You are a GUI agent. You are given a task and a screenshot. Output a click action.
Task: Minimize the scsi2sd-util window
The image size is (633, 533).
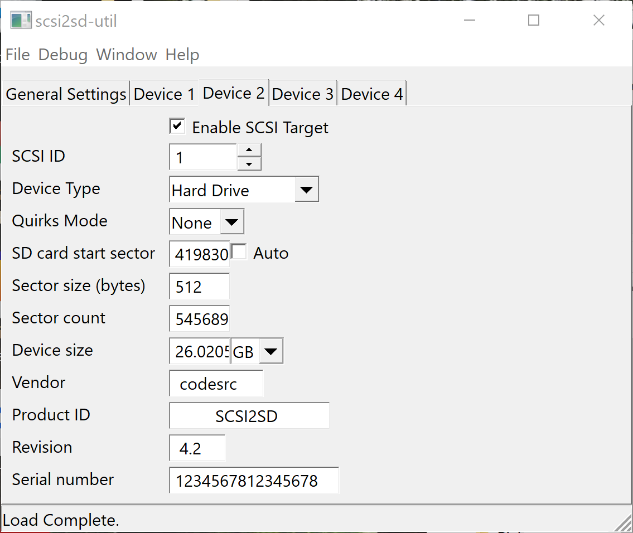[x=470, y=20]
